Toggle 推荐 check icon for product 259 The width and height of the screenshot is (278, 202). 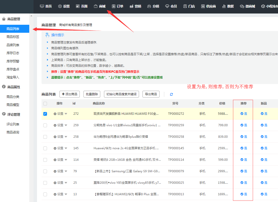click(242, 125)
